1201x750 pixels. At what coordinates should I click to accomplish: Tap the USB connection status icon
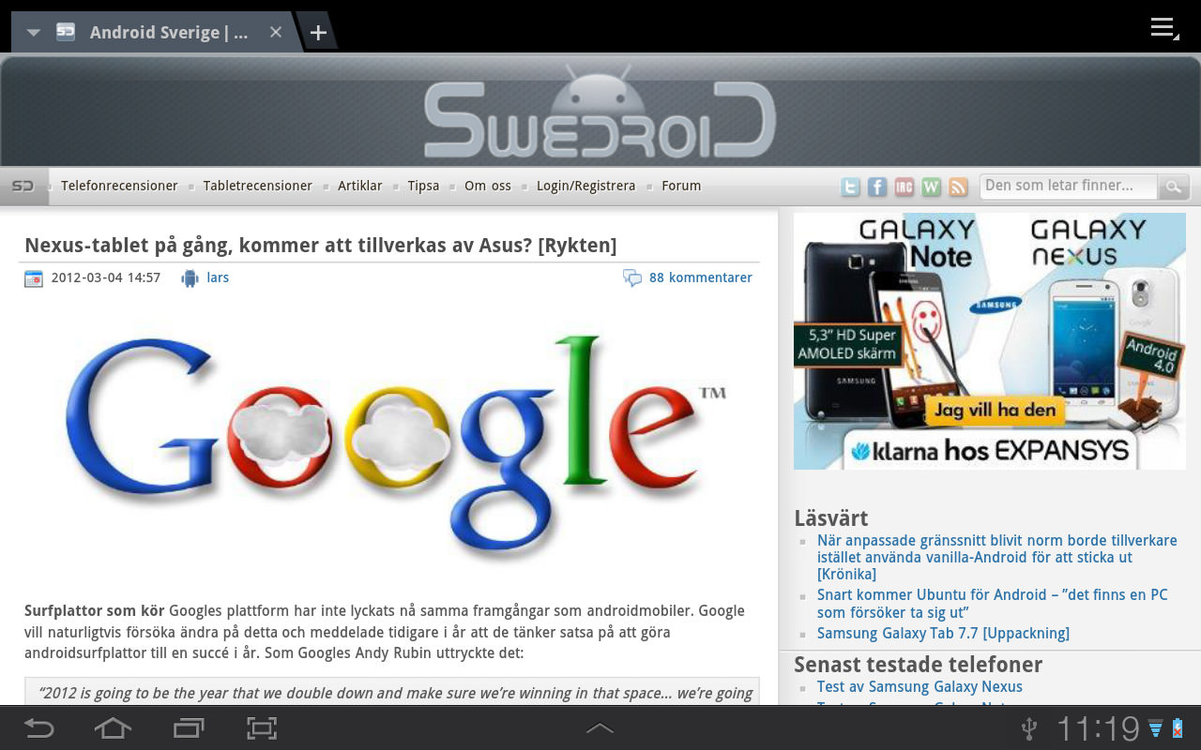pyautogui.click(x=1029, y=728)
